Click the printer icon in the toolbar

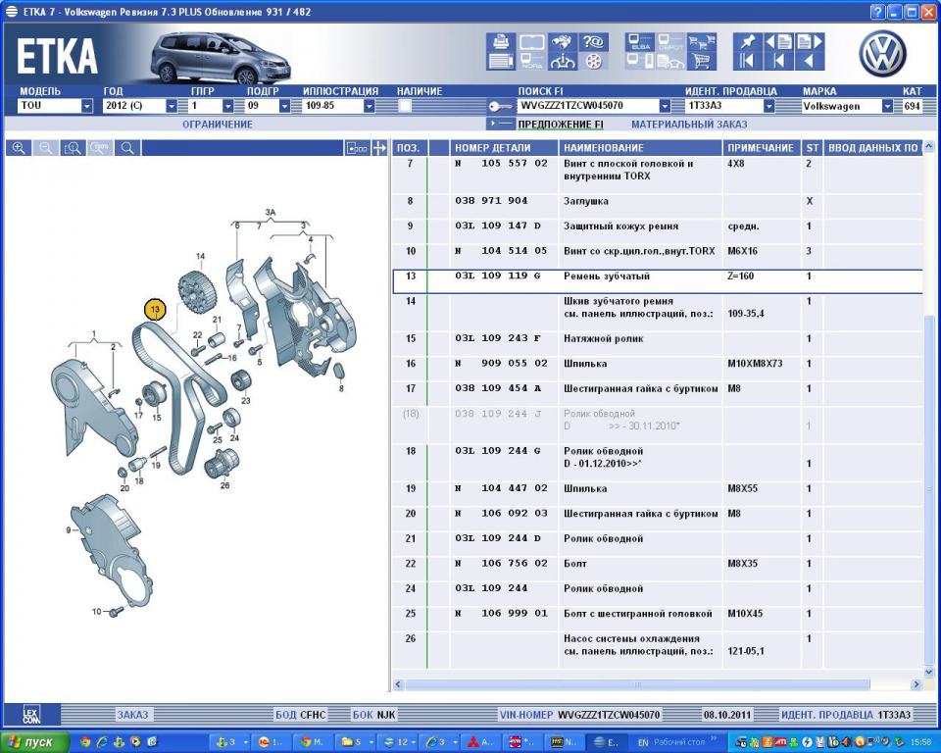pos(501,42)
